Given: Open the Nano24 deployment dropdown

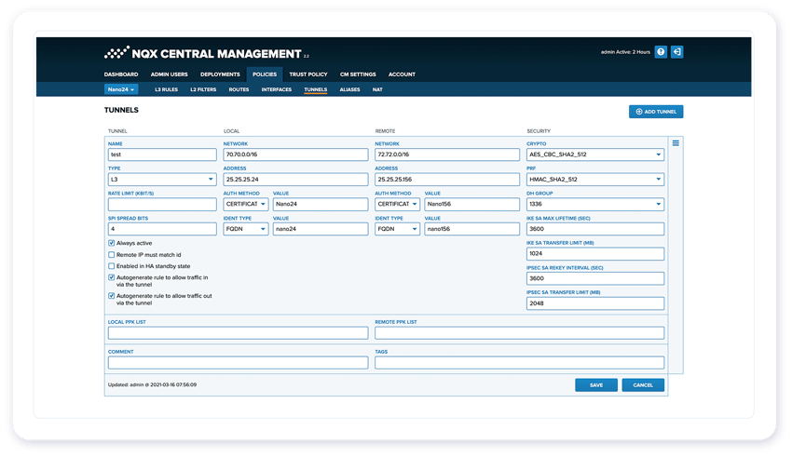Looking at the screenshot, I should 121,89.
